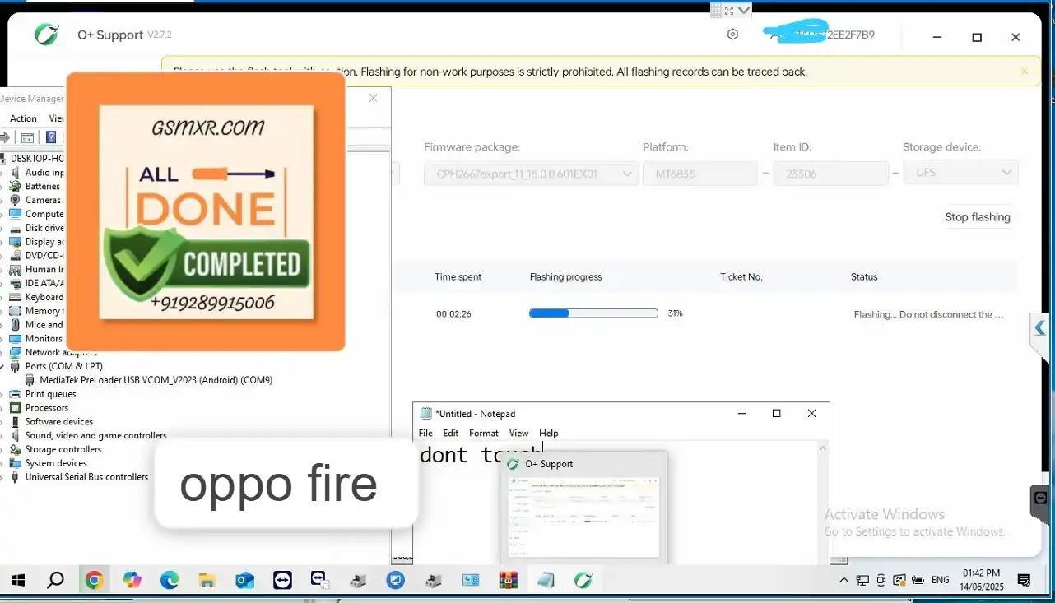Click the time spent value 00:02:26

453,314
